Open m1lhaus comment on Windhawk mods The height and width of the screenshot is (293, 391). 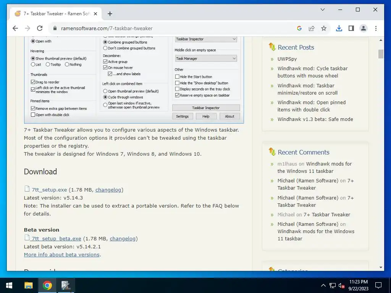point(315,167)
